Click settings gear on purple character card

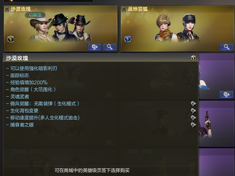point(226,94)
